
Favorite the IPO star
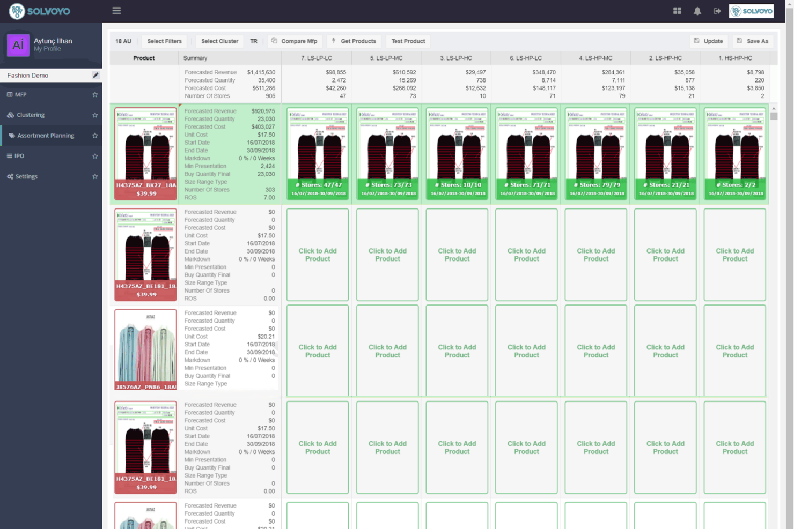coord(95,156)
